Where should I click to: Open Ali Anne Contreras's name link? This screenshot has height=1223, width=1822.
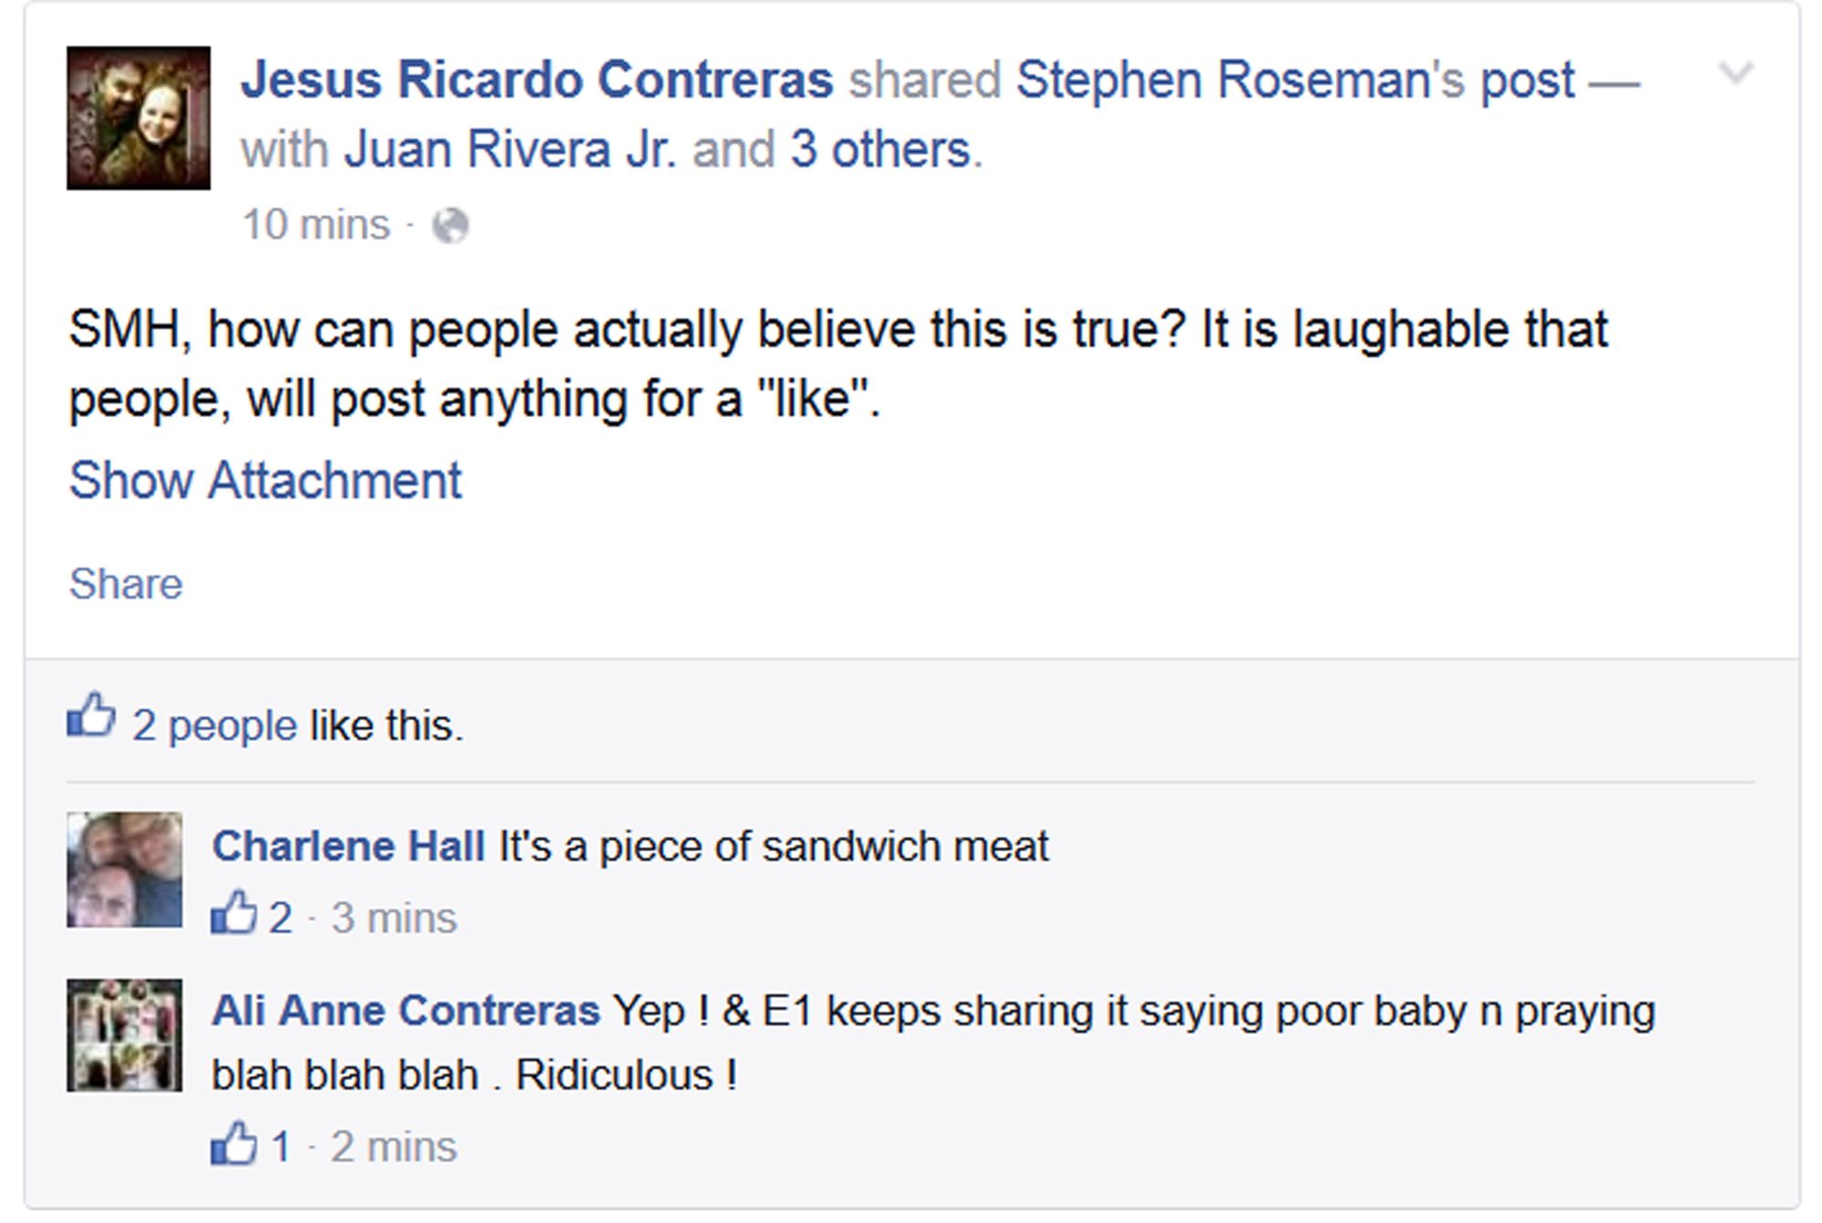405,1011
